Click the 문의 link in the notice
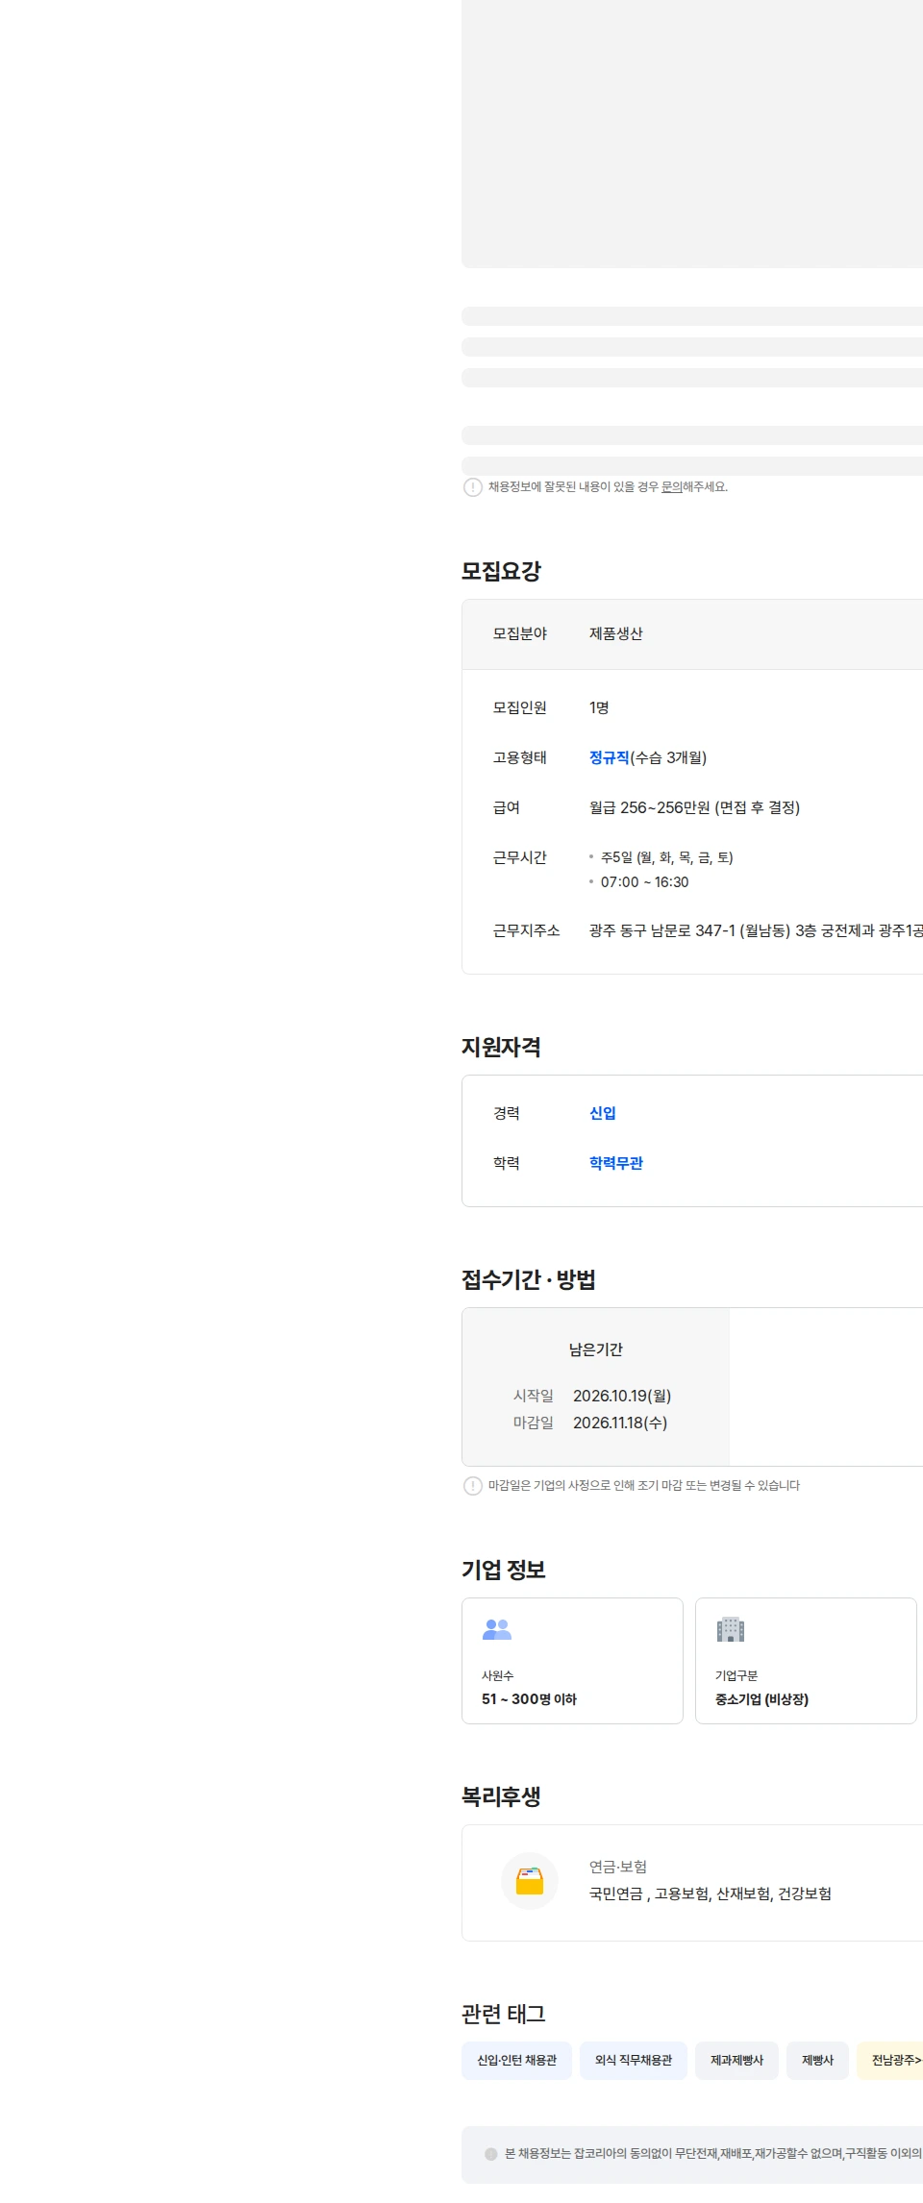Viewport: 923px width, 2203px height. click(671, 487)
